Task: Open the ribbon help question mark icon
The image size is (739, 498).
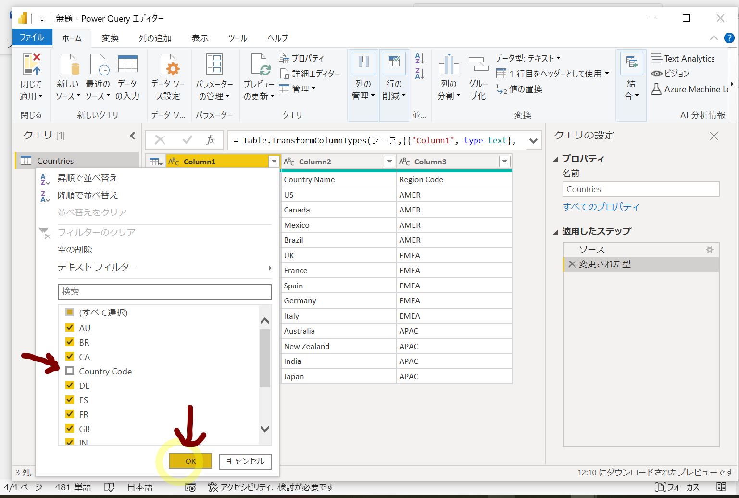Action: (729, 38)
